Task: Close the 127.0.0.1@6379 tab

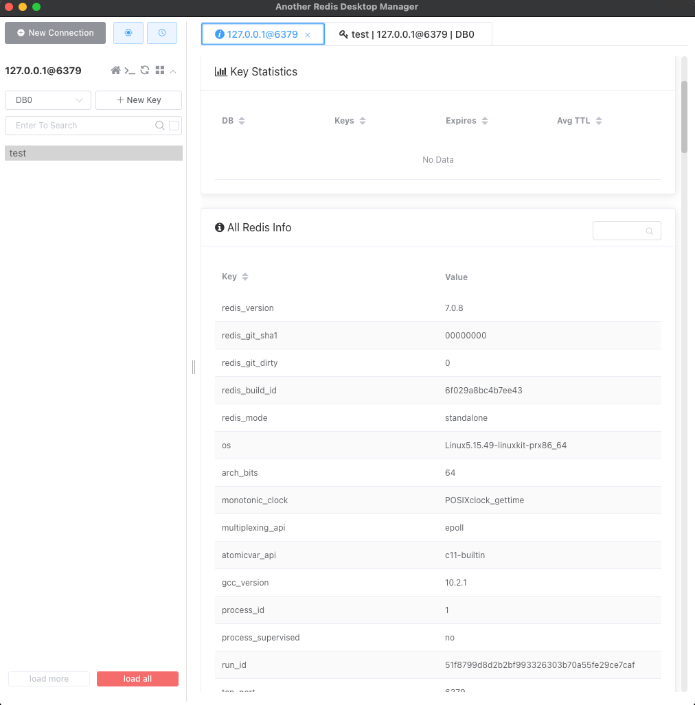Action: coord(308,34)
